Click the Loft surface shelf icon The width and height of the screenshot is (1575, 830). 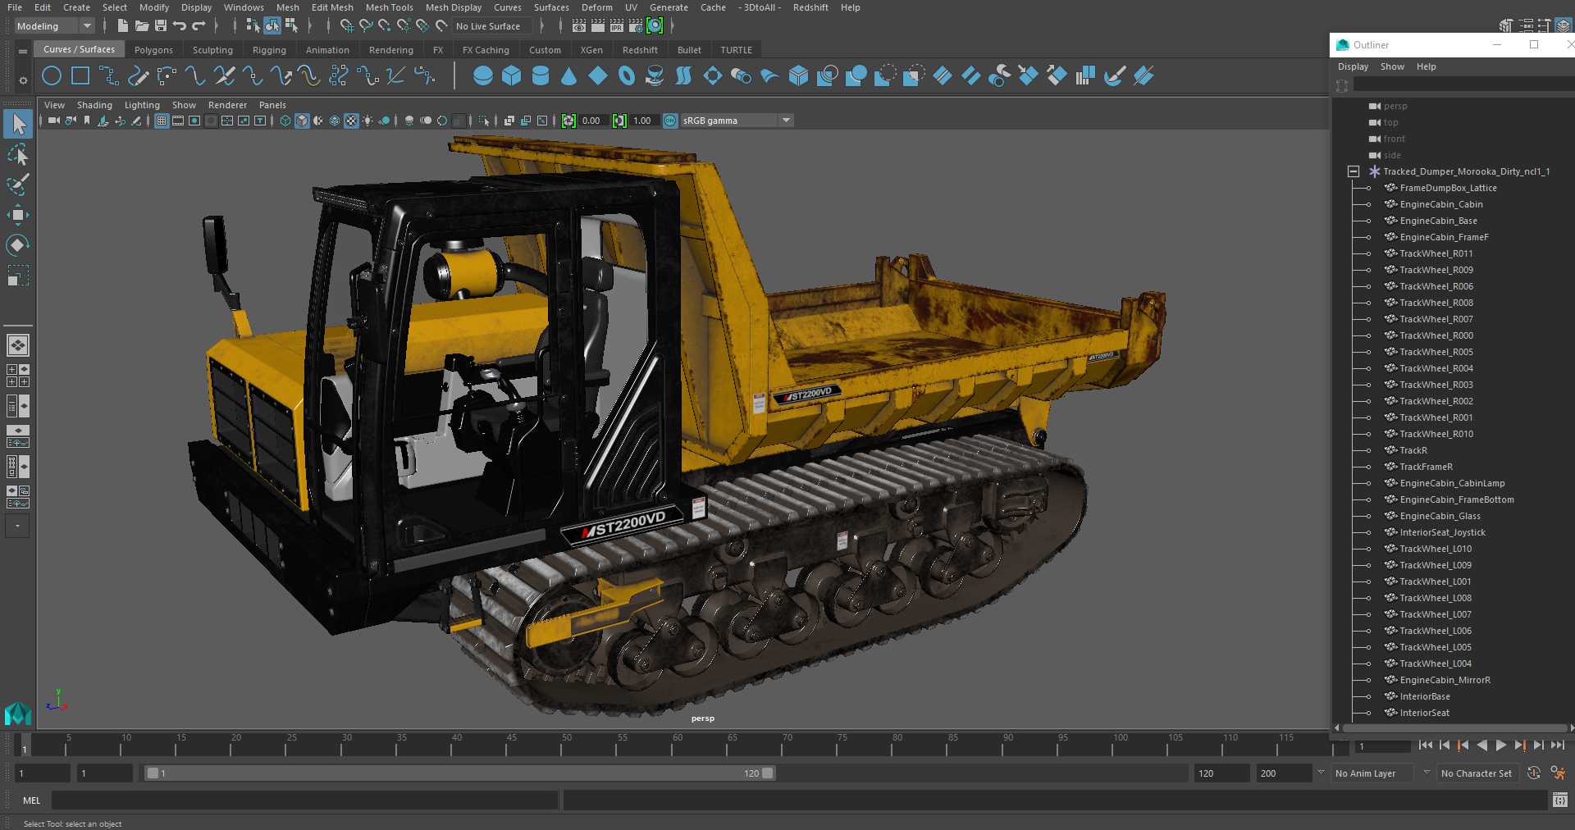(683, 76)
